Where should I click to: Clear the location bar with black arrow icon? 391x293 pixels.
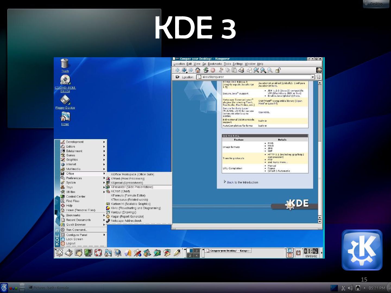177,77
